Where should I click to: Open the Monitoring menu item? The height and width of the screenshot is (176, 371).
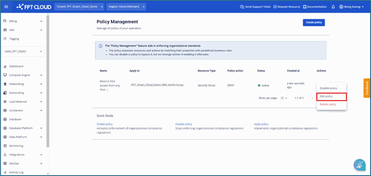(16, 146)
